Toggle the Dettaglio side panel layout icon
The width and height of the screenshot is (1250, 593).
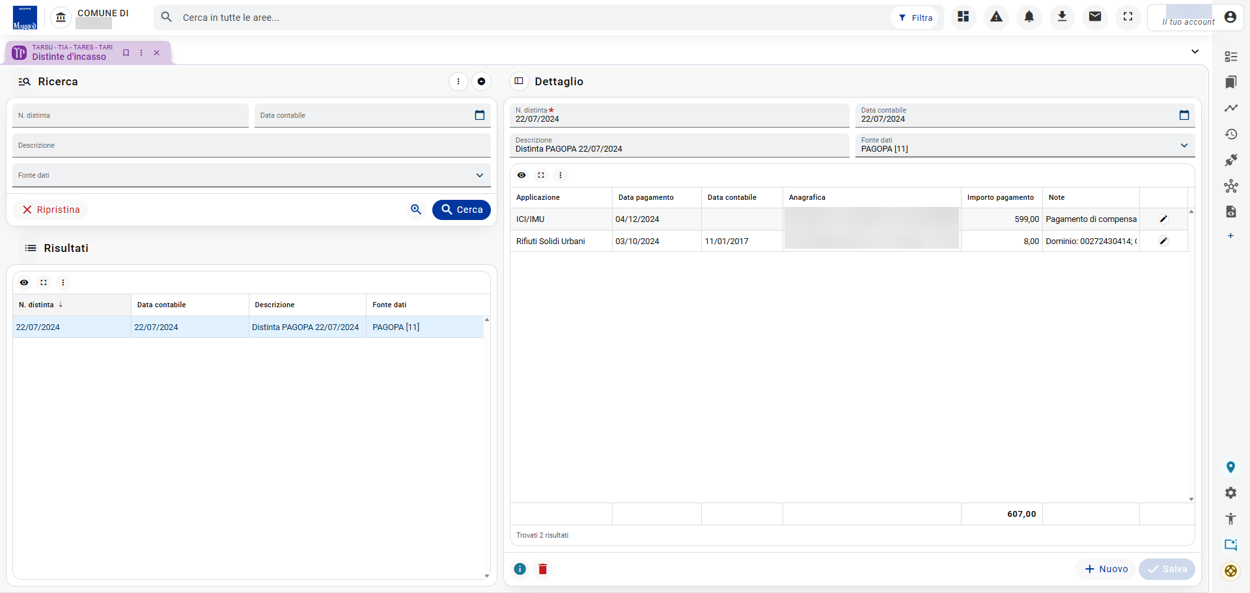pyautogui.click(x=519, y=81)
